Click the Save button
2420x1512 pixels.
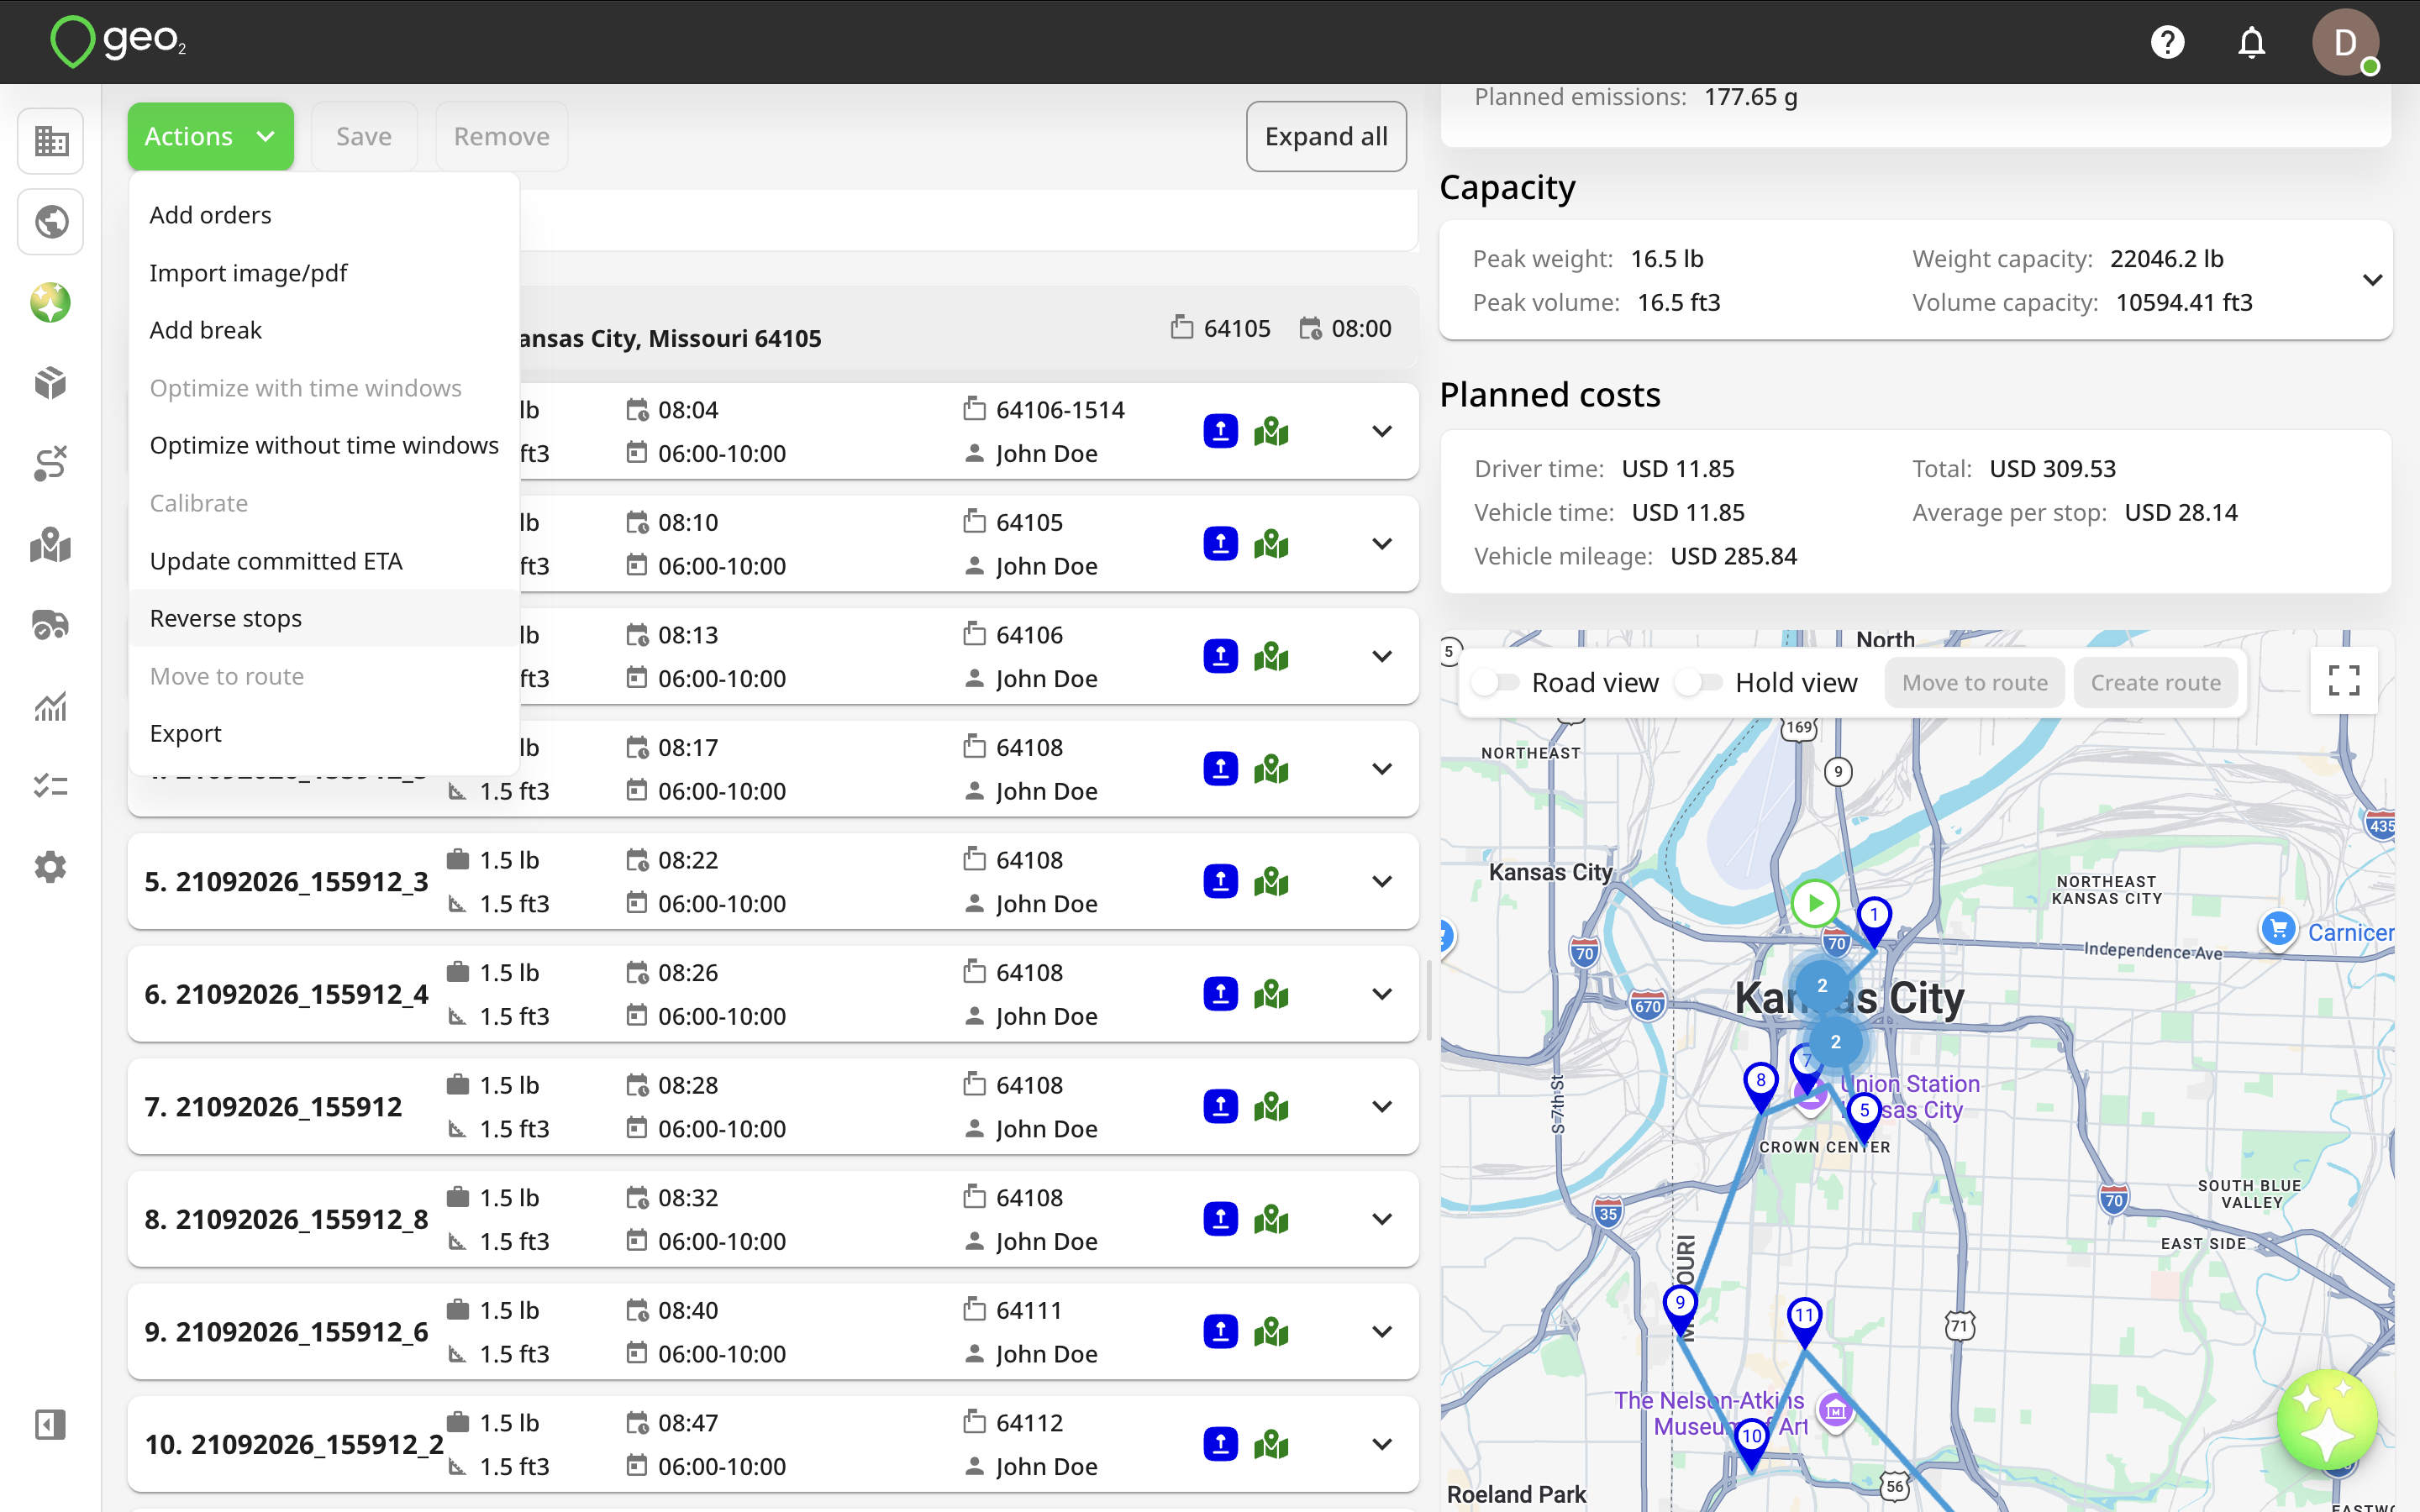(x=364, y=136)
